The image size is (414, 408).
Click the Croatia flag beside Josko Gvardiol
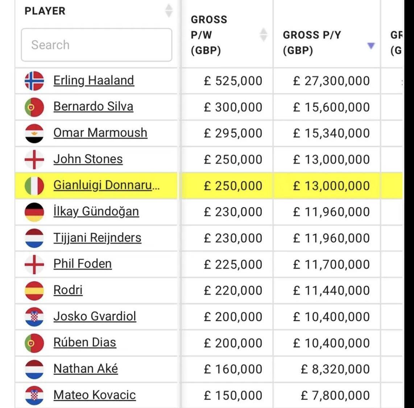click(x=34, y=317)
